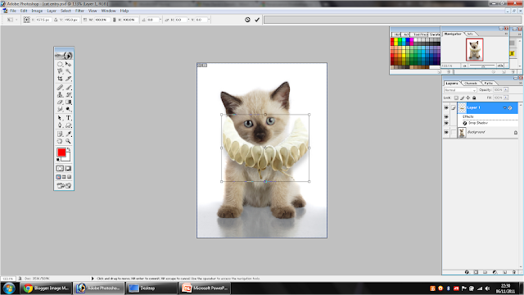Hide Layer 1 using its eye icon

446,107
